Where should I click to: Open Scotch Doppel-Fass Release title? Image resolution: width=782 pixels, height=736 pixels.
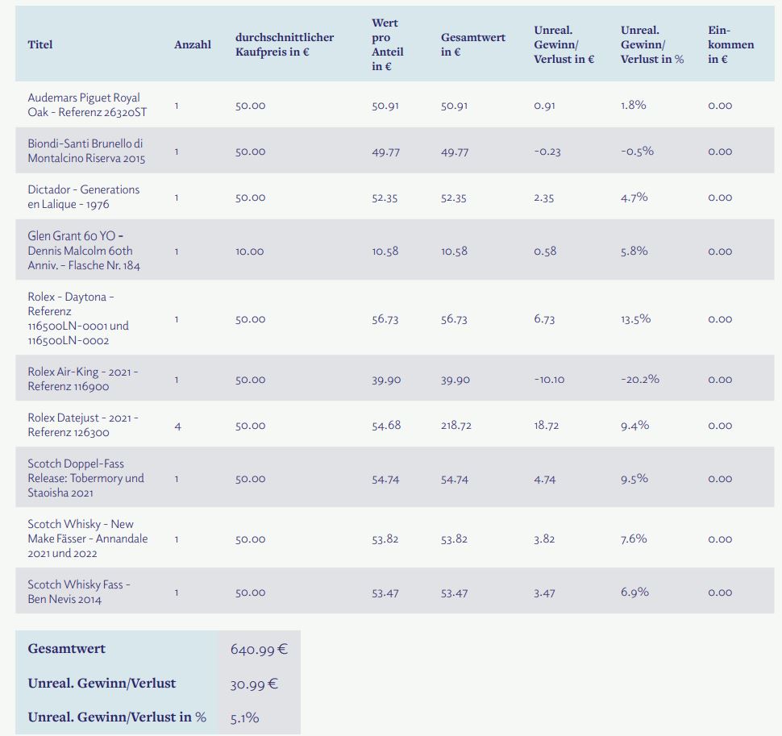pos(85,478)
